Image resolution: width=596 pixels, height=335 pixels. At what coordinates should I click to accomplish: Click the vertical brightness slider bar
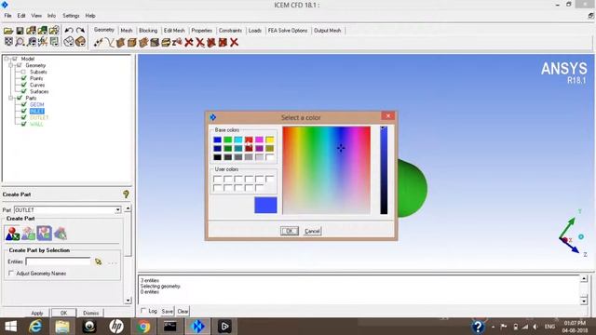click(x=384, y=170)
